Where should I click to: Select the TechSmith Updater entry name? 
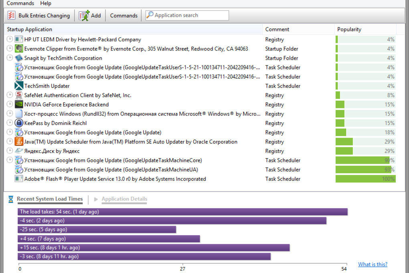pos(47,86)
